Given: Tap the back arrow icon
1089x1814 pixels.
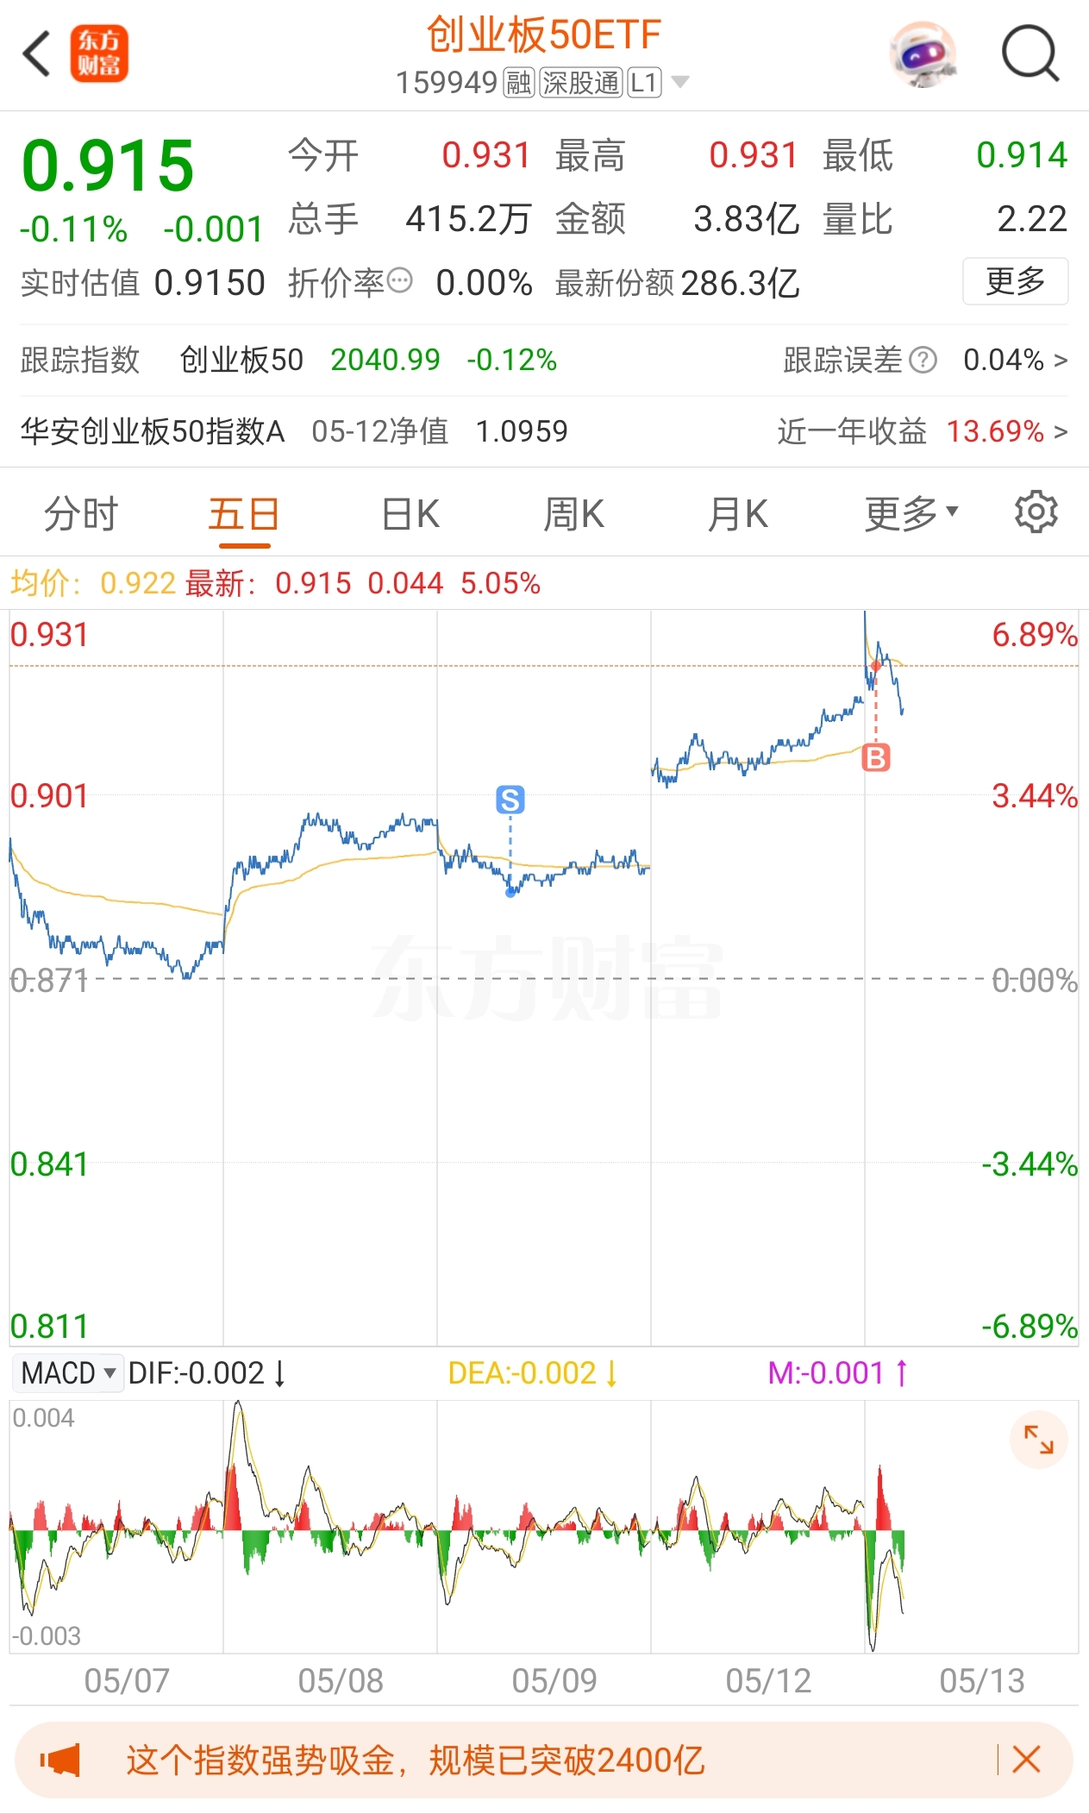Looking at the screenshot, I should (37, 54).
